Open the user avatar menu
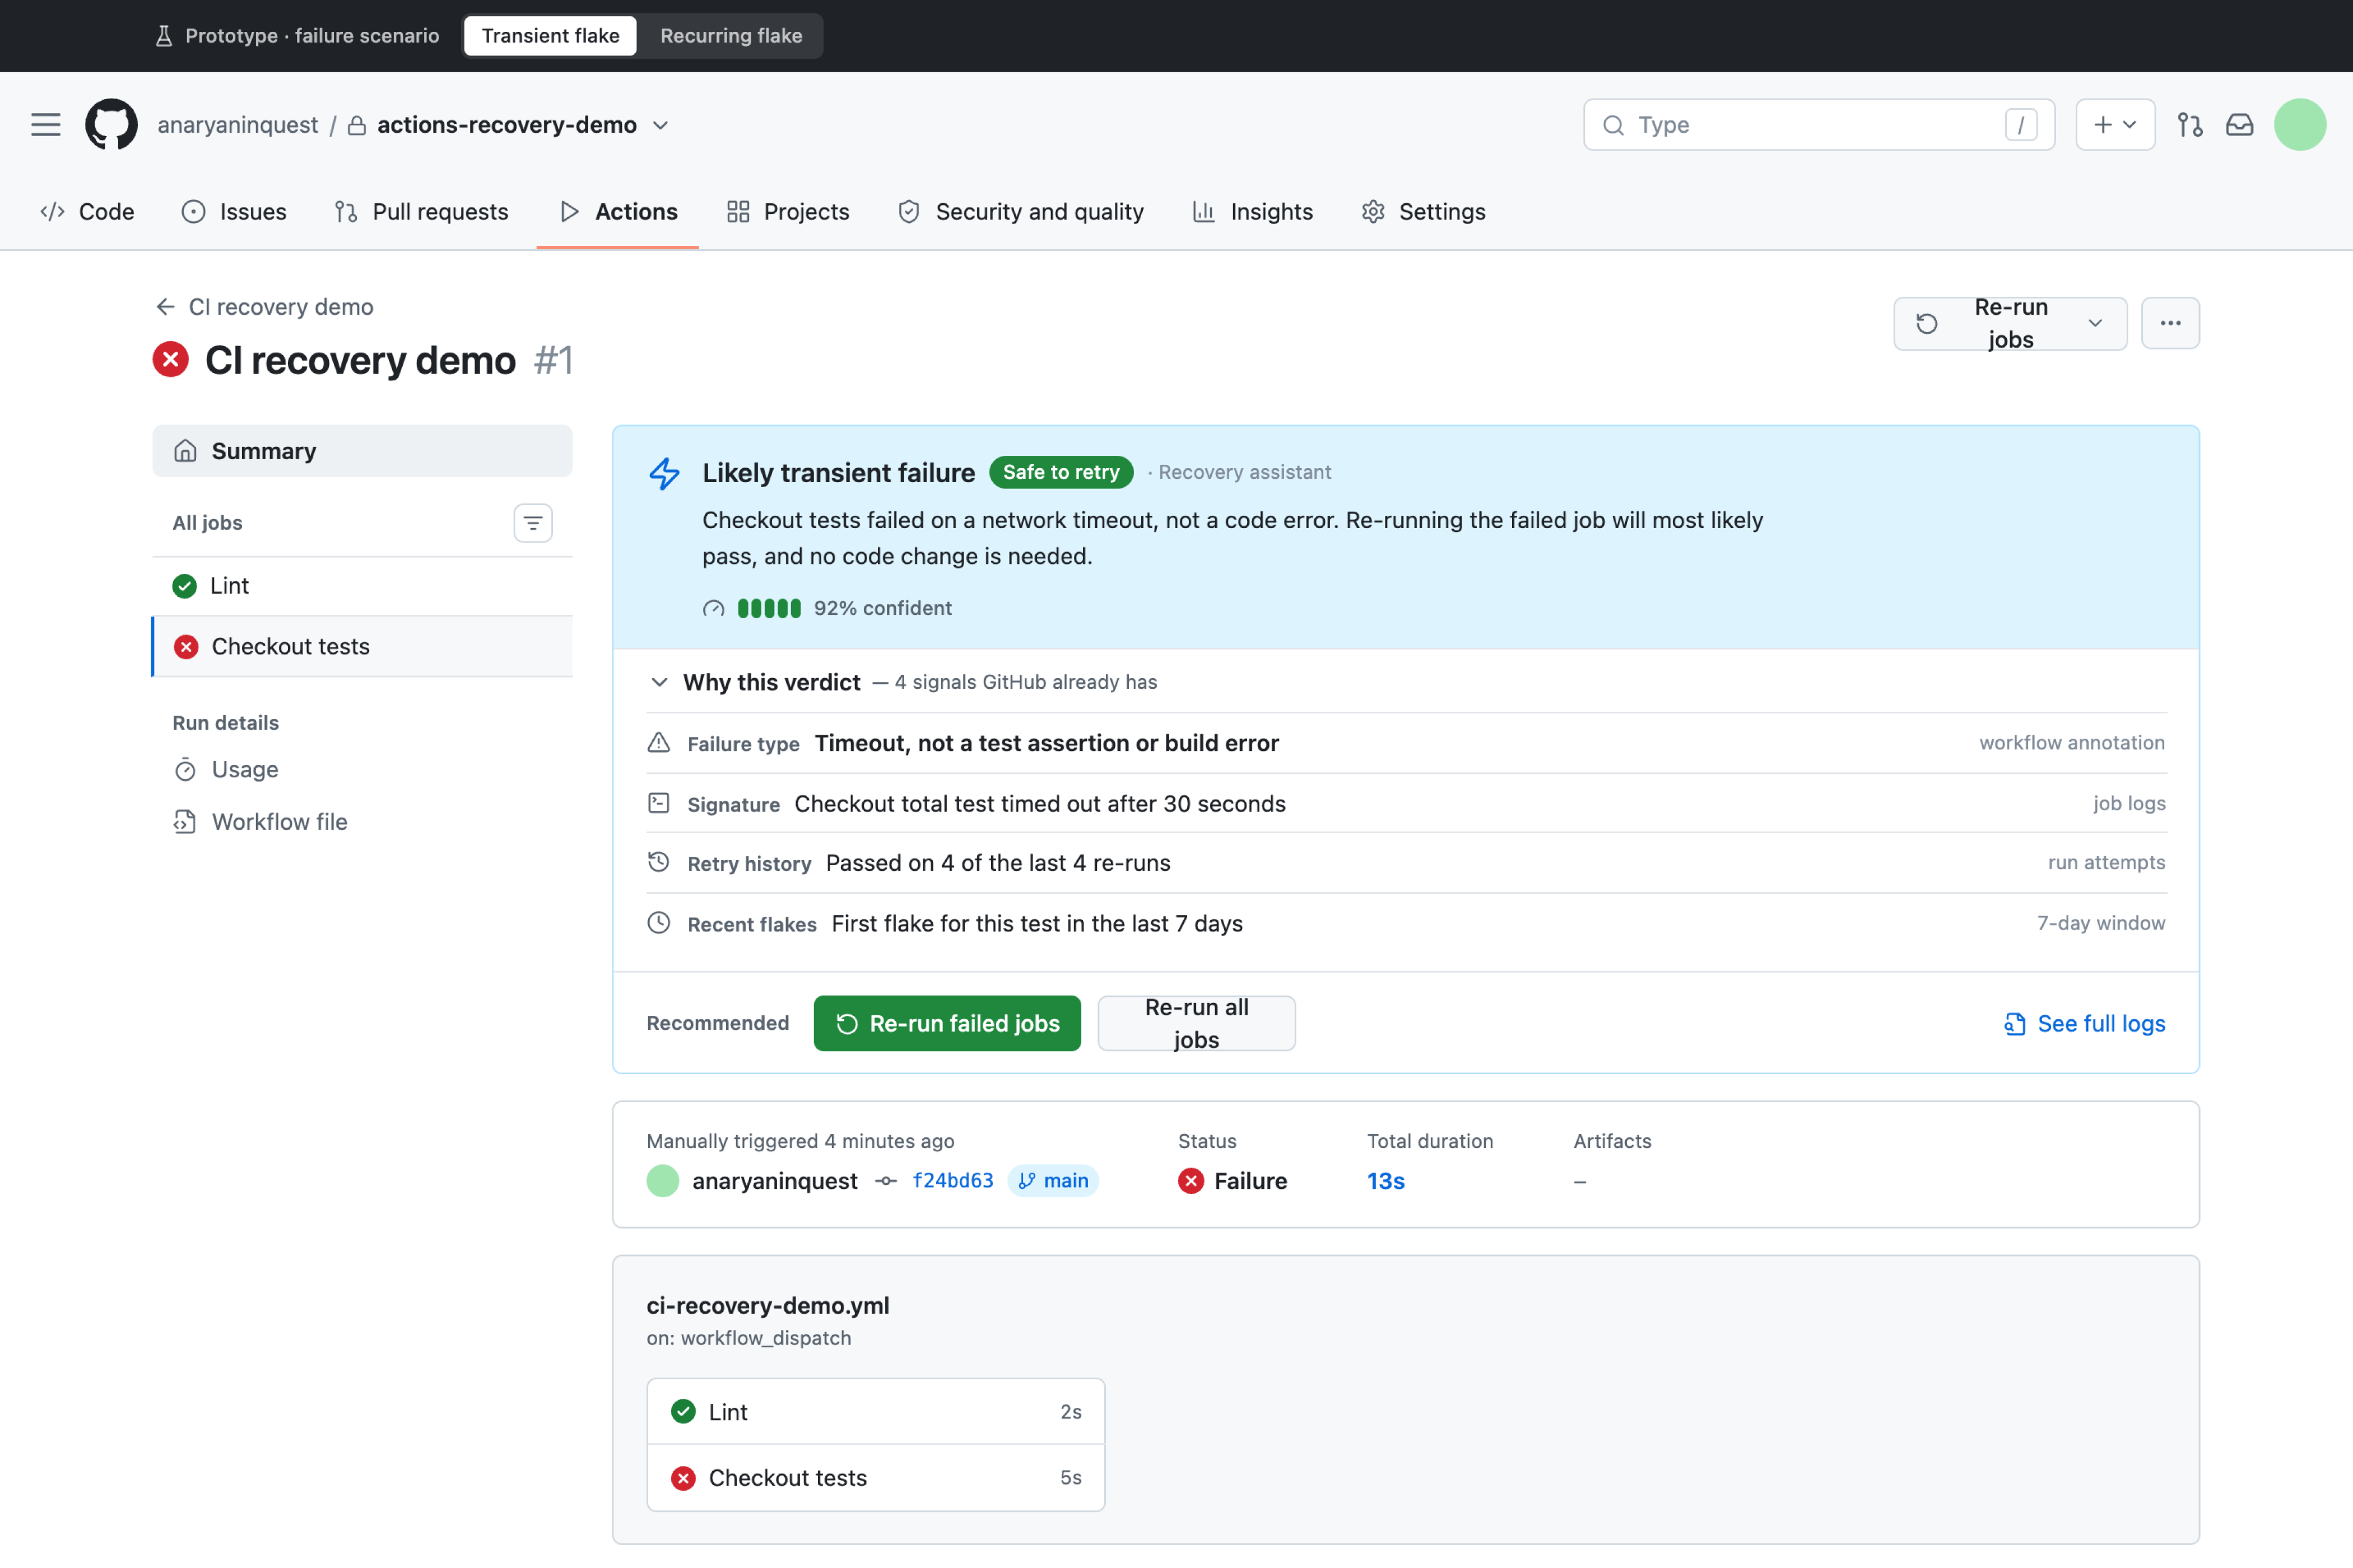This screenshot has width=2353, height=1568. tap(2299, 125)
